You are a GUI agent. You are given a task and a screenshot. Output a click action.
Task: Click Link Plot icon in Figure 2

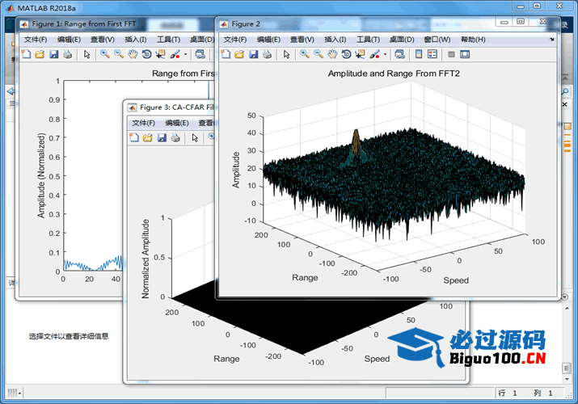(399, 54)
